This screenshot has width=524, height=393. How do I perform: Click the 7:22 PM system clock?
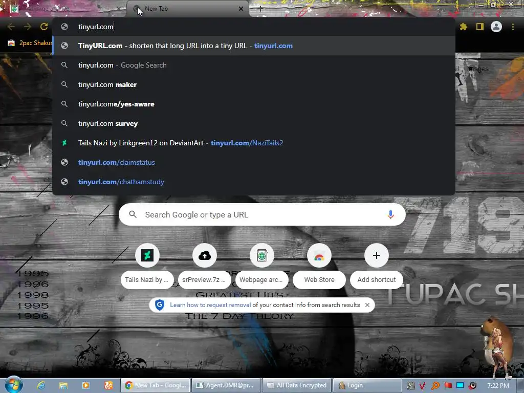(x=498, y=386)
